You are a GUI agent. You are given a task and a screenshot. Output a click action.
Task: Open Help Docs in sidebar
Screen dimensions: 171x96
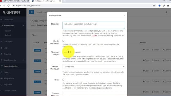(8, 85)
